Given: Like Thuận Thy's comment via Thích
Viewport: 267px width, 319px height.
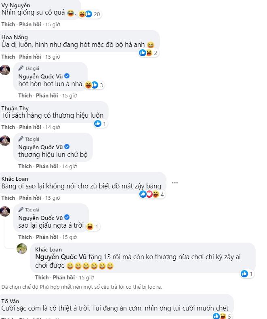Looking at the screenshot, I should tap(8, 127).
